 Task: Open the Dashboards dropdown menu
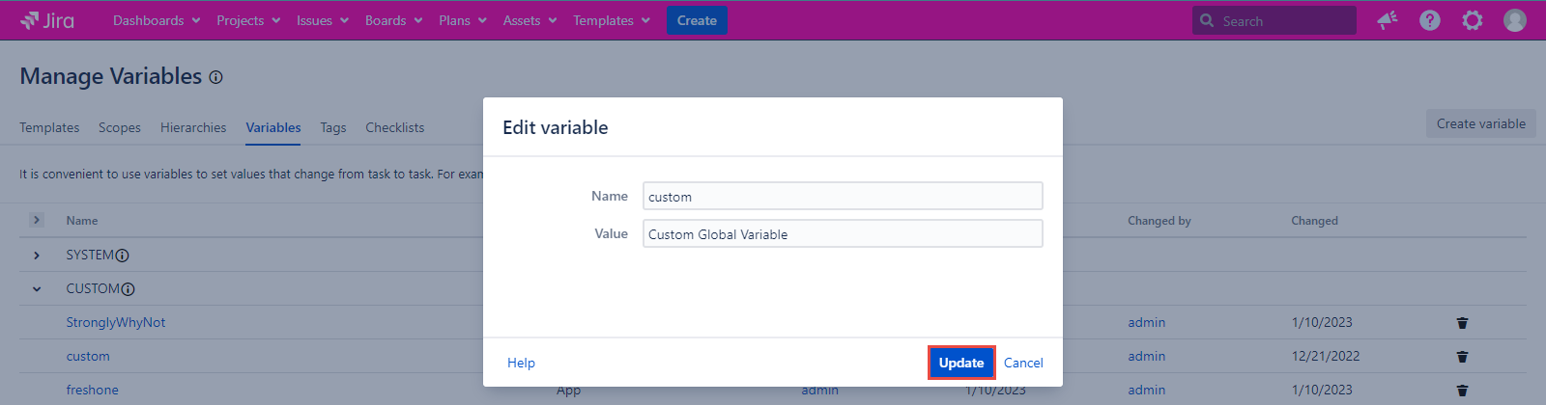tap(157, 20)
